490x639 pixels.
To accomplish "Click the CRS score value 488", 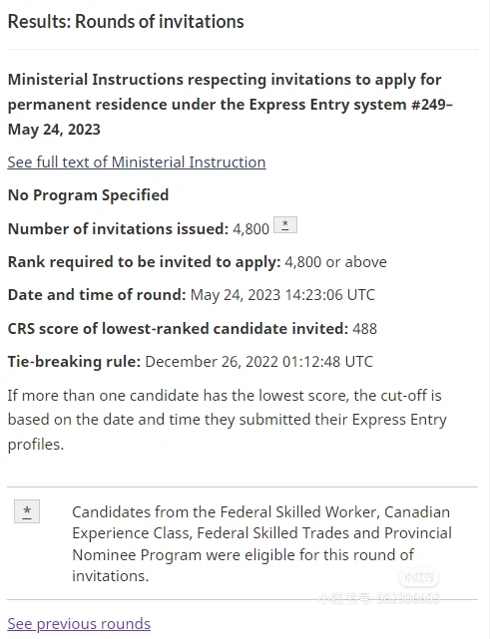I will 364,329.
